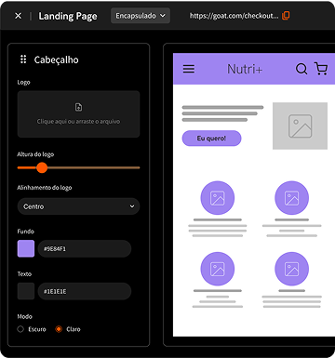The width and height of the screenshot is (335, 358).
Task: Select the Claro mode radio button
Action: [x=59, y=329]
